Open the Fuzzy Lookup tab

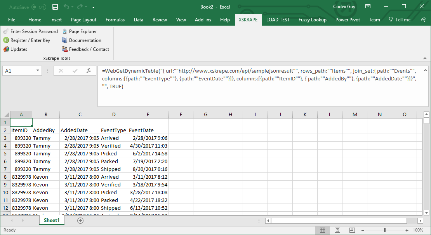pyautogui.click(x=313, y=19)
